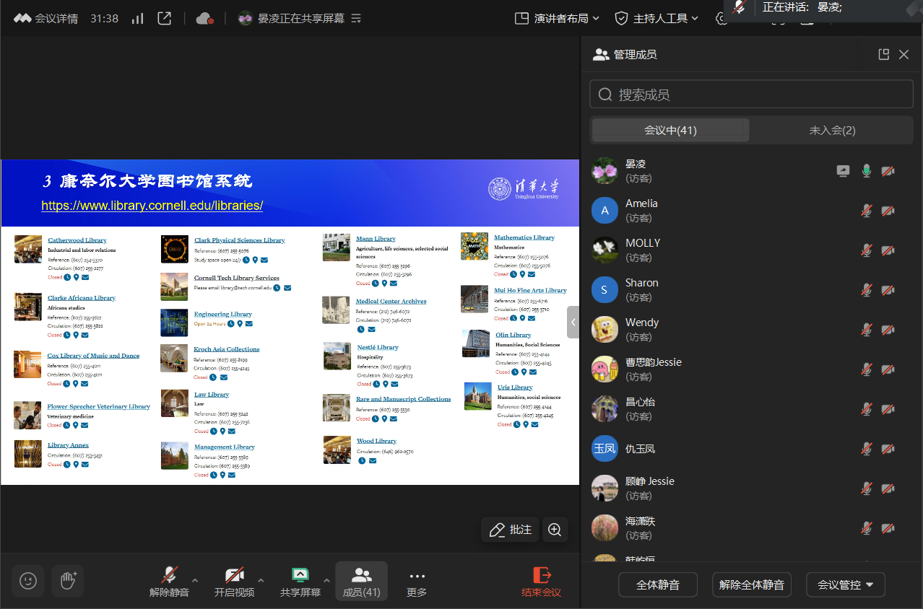Click the 更多 (more) toolbar icon
Viewport: 923px width, 609px height.
pos(416,581)
